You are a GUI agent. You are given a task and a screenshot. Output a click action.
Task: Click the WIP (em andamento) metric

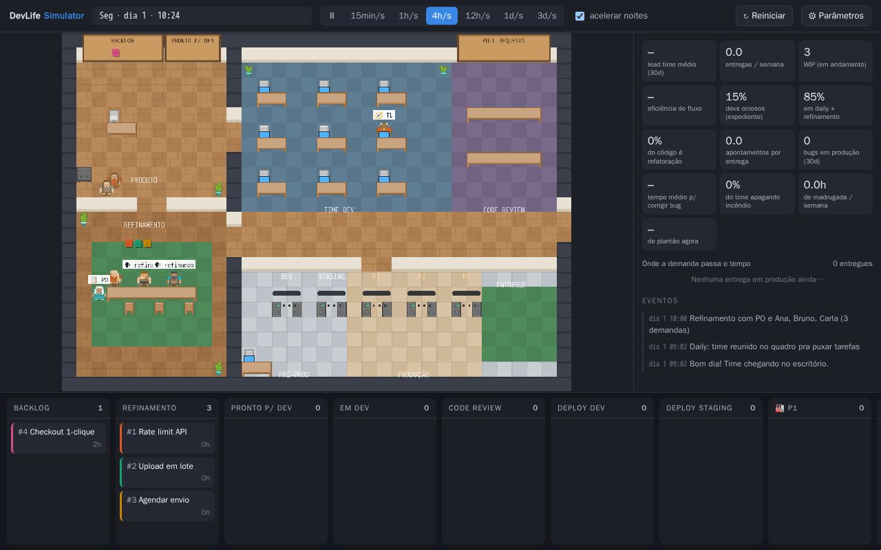(836, 61)
